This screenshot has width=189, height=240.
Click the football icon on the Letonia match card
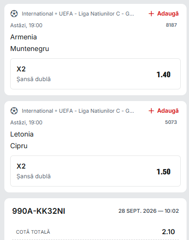pyautogui.click(x=14, y=111)
